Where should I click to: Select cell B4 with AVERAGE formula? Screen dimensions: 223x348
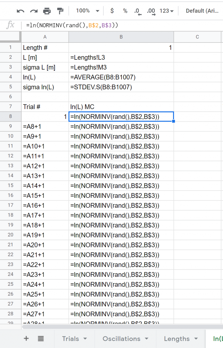tap(121, 77)
